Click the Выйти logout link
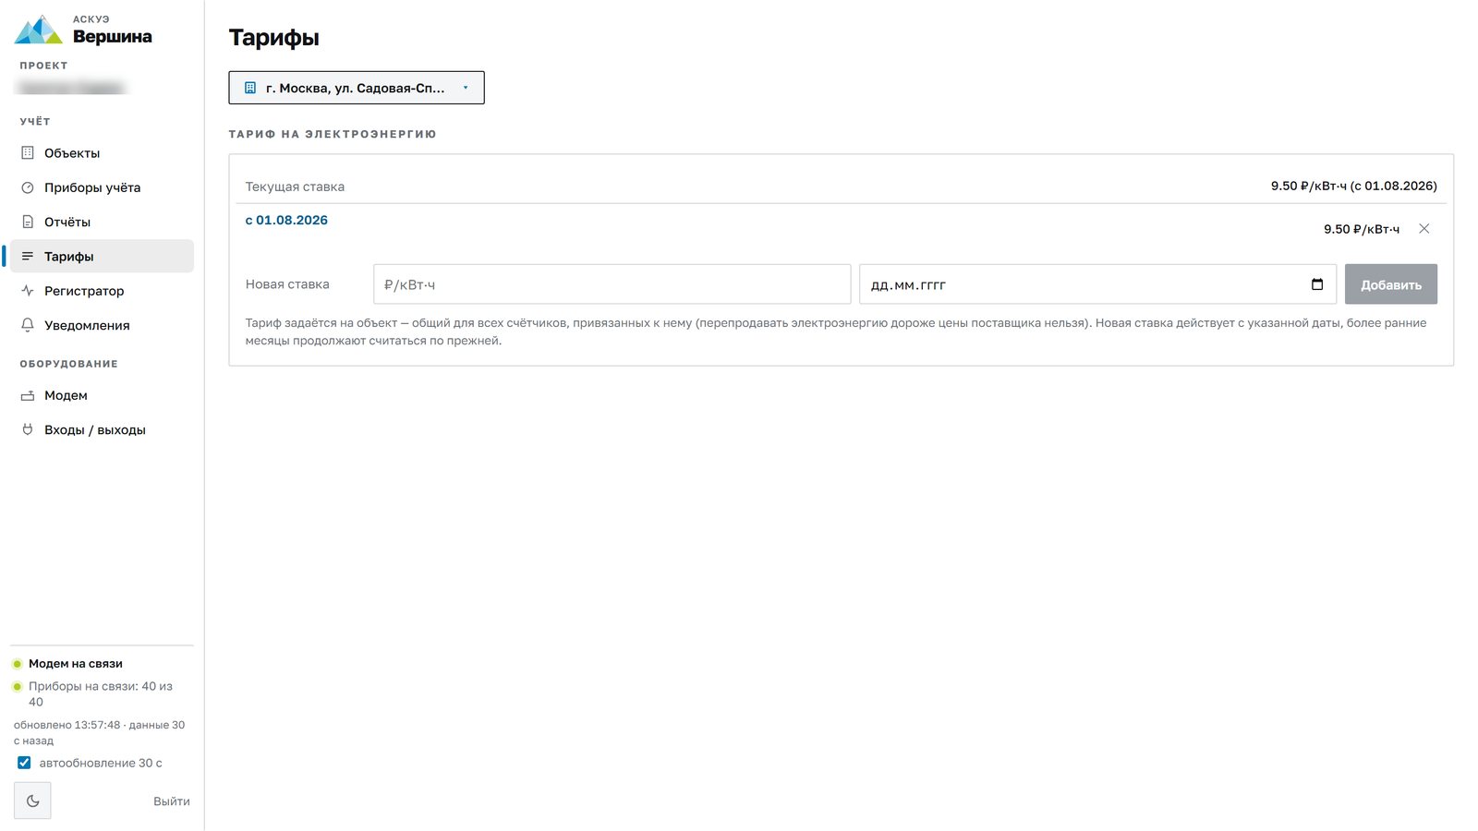This screenshot has height=831, width=1478. pyautogui.click(x=172, y=801)
